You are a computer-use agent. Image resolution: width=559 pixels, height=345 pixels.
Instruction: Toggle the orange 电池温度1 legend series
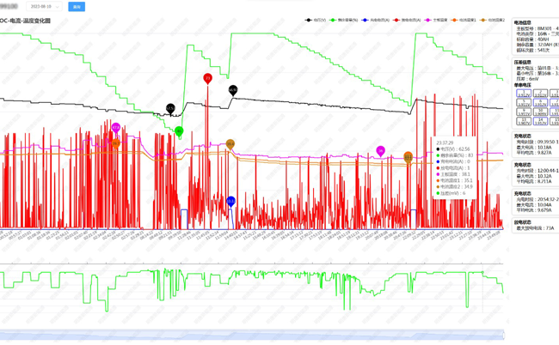[464, 21]
